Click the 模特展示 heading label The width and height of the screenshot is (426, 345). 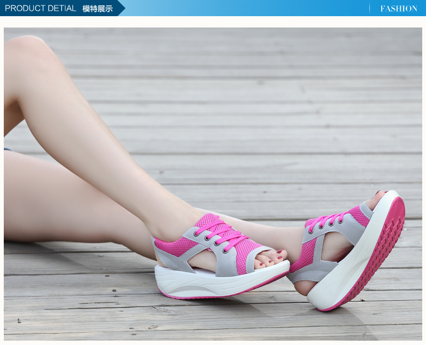[x=98, y=9]
